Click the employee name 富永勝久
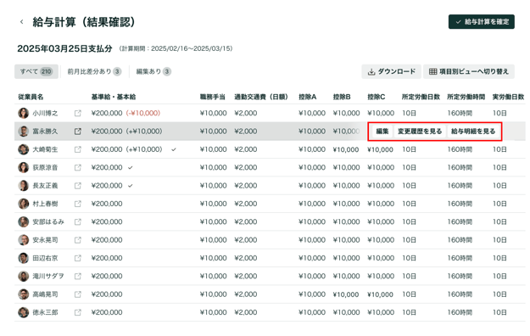 point(45,132)
